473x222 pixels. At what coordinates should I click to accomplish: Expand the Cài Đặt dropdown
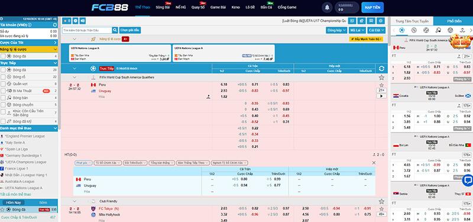[x=377, y=30]
